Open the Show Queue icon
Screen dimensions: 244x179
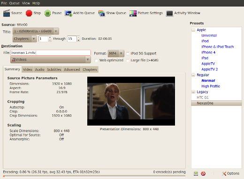click(x=102, y=13)
